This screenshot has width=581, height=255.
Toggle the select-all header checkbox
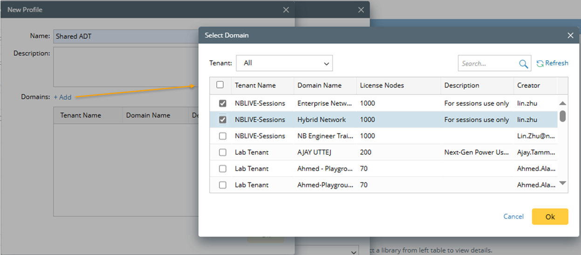[x=220, y=85]
